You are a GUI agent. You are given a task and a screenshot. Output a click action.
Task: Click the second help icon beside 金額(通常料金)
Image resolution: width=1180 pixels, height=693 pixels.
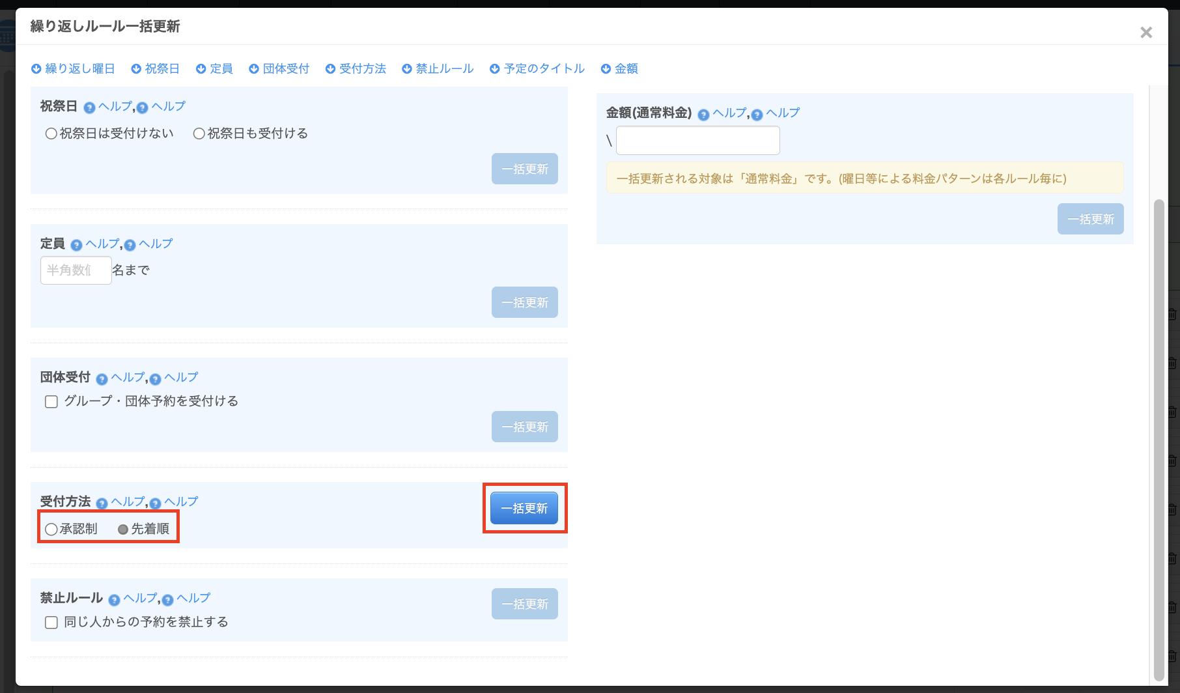757,115
